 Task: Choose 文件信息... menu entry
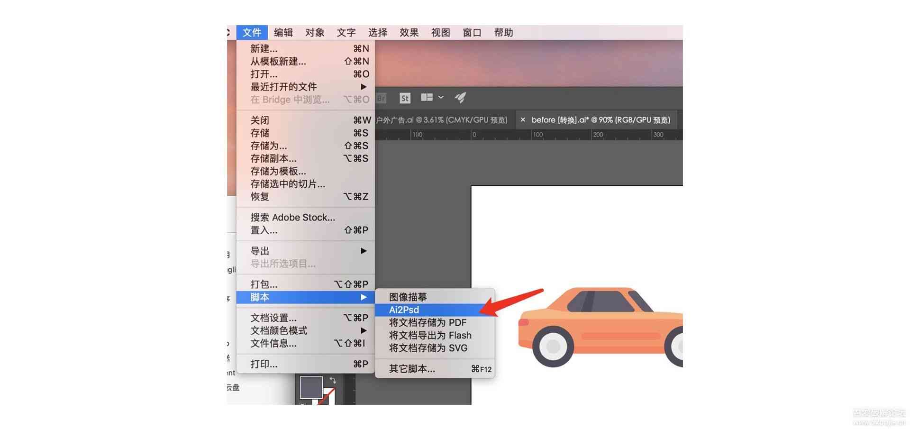(x=306, y=343)
